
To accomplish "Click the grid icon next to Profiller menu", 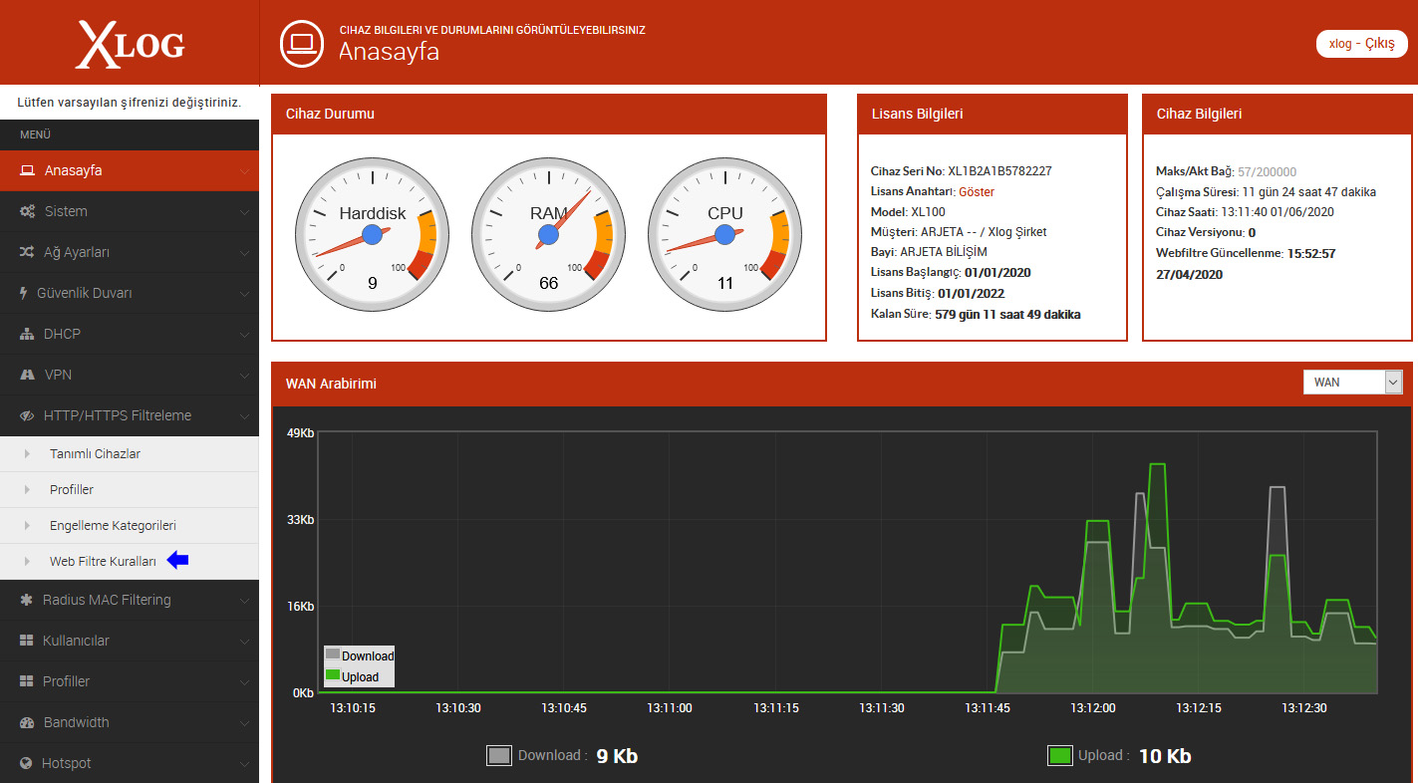I will pos(27,681).
